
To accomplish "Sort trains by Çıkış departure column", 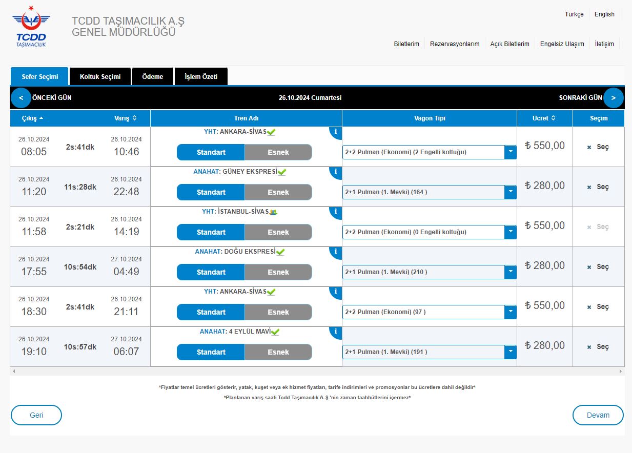I will (x=32, y=118).
